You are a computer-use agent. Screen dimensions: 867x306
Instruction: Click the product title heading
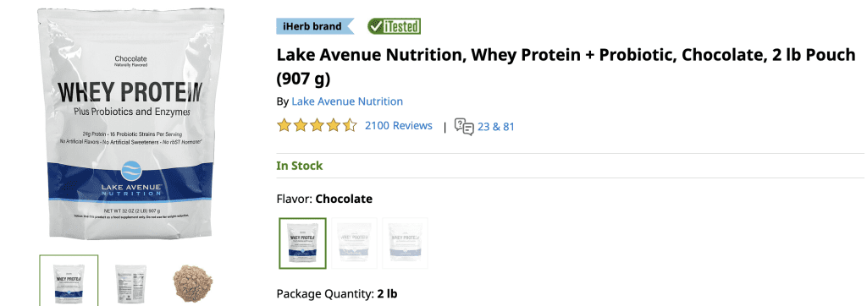566,67
